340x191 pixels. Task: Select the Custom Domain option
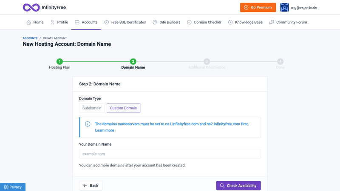coord(123,108)
